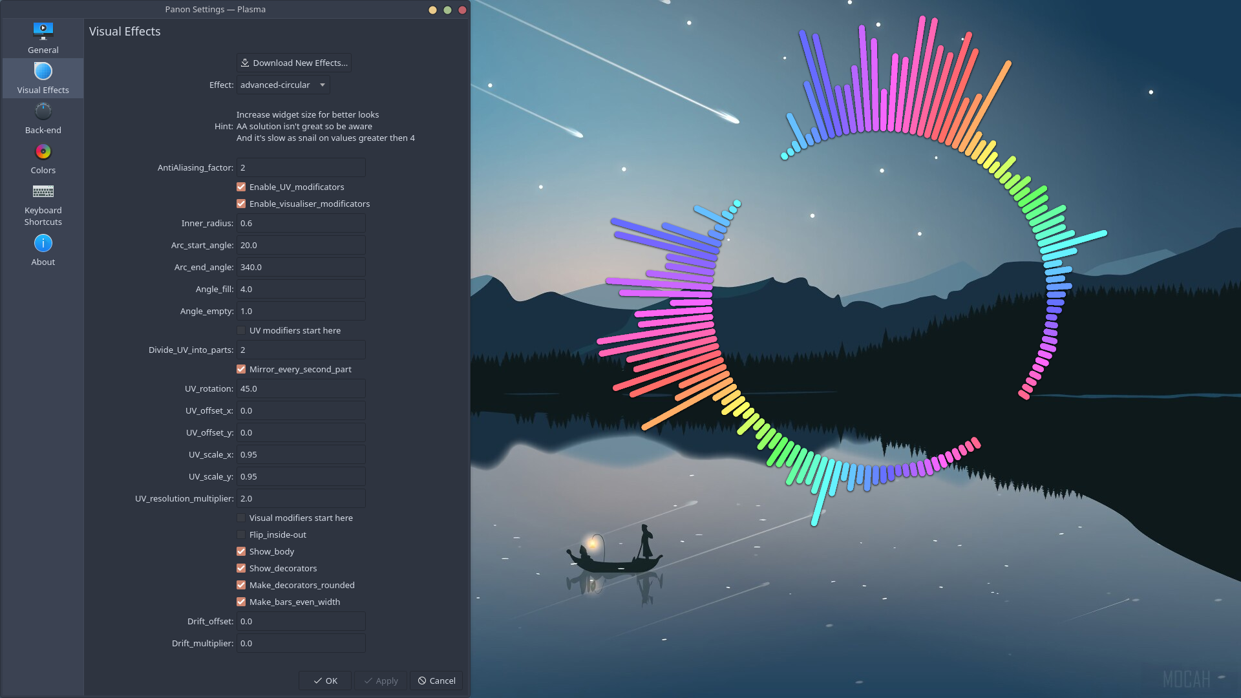Image resolution: width=1241 pixels, height=698 pixels.
Task: Click the Inner_radius input field
Action: coord(301,223)
